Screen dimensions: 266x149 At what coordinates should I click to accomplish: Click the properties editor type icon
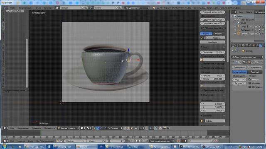234,46
